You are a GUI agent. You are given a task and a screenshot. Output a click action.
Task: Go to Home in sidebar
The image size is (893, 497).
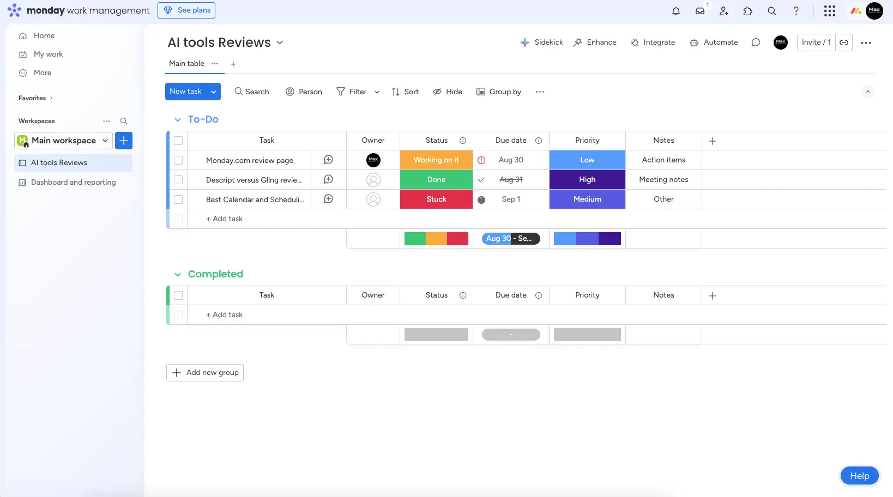point(44,36)
